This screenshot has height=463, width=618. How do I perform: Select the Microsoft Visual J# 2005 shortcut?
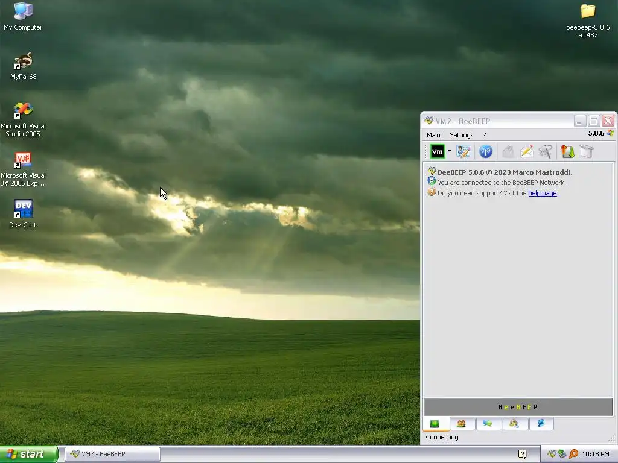click(x=23, y=169)
